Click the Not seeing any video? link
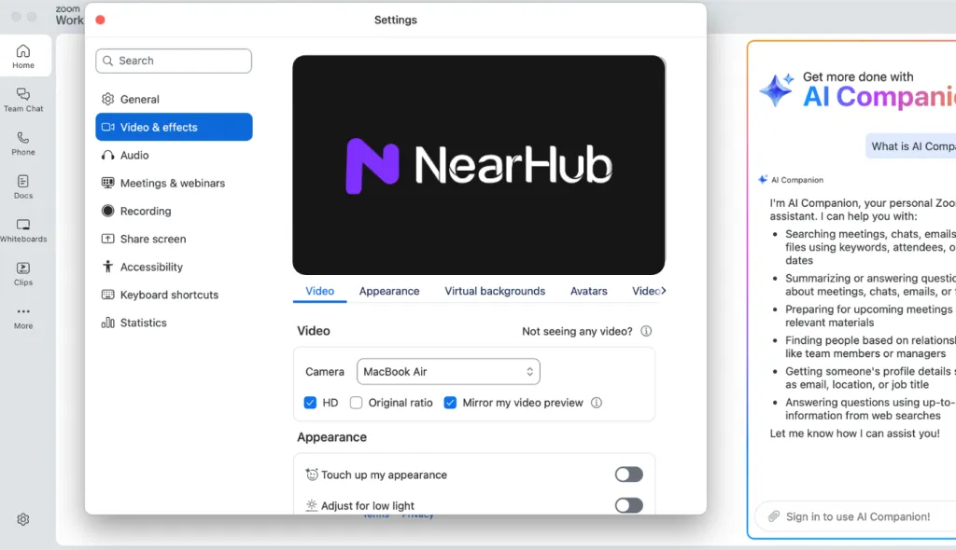The height and width of the screenshot is (550, 956). 577,331
